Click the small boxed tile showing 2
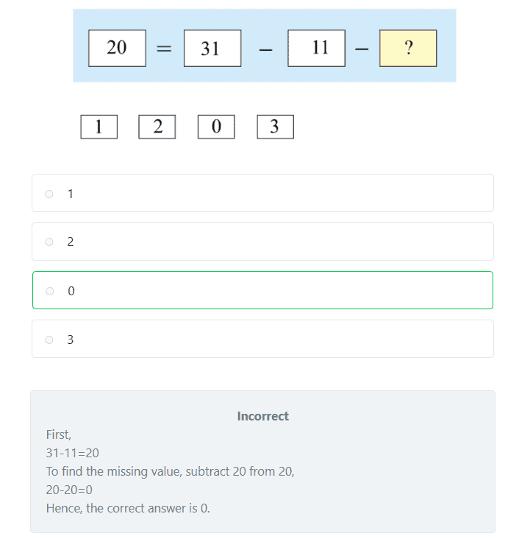Screen dimensions: 508x539 pos(157,127)
